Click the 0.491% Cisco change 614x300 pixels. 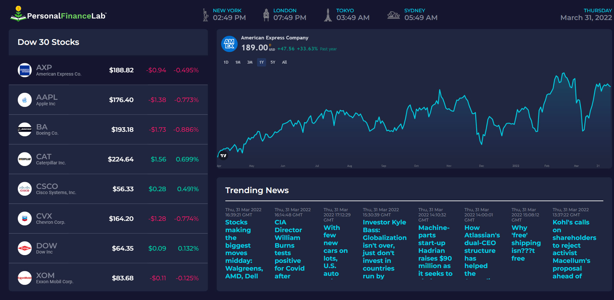tap(188, 189)
